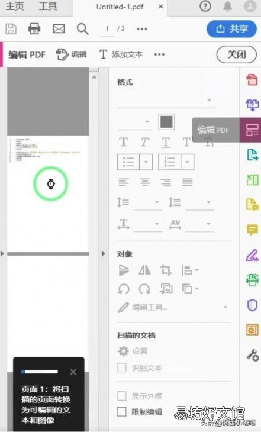This screenshot has width=261, height=432.
Task: Rotate object counterclockwise
Action: [x=124, y=289]
